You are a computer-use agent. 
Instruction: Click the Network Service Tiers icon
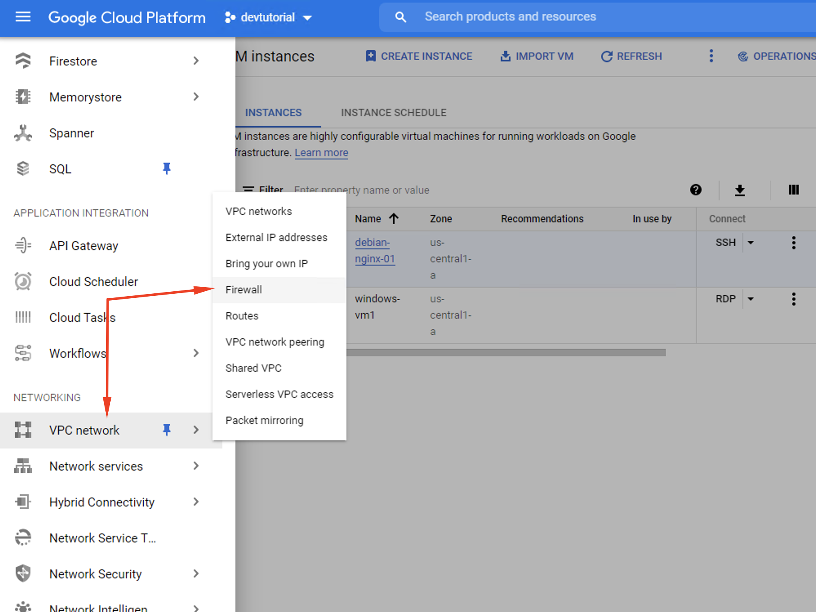pyautogui.click(x=23, y=538)
